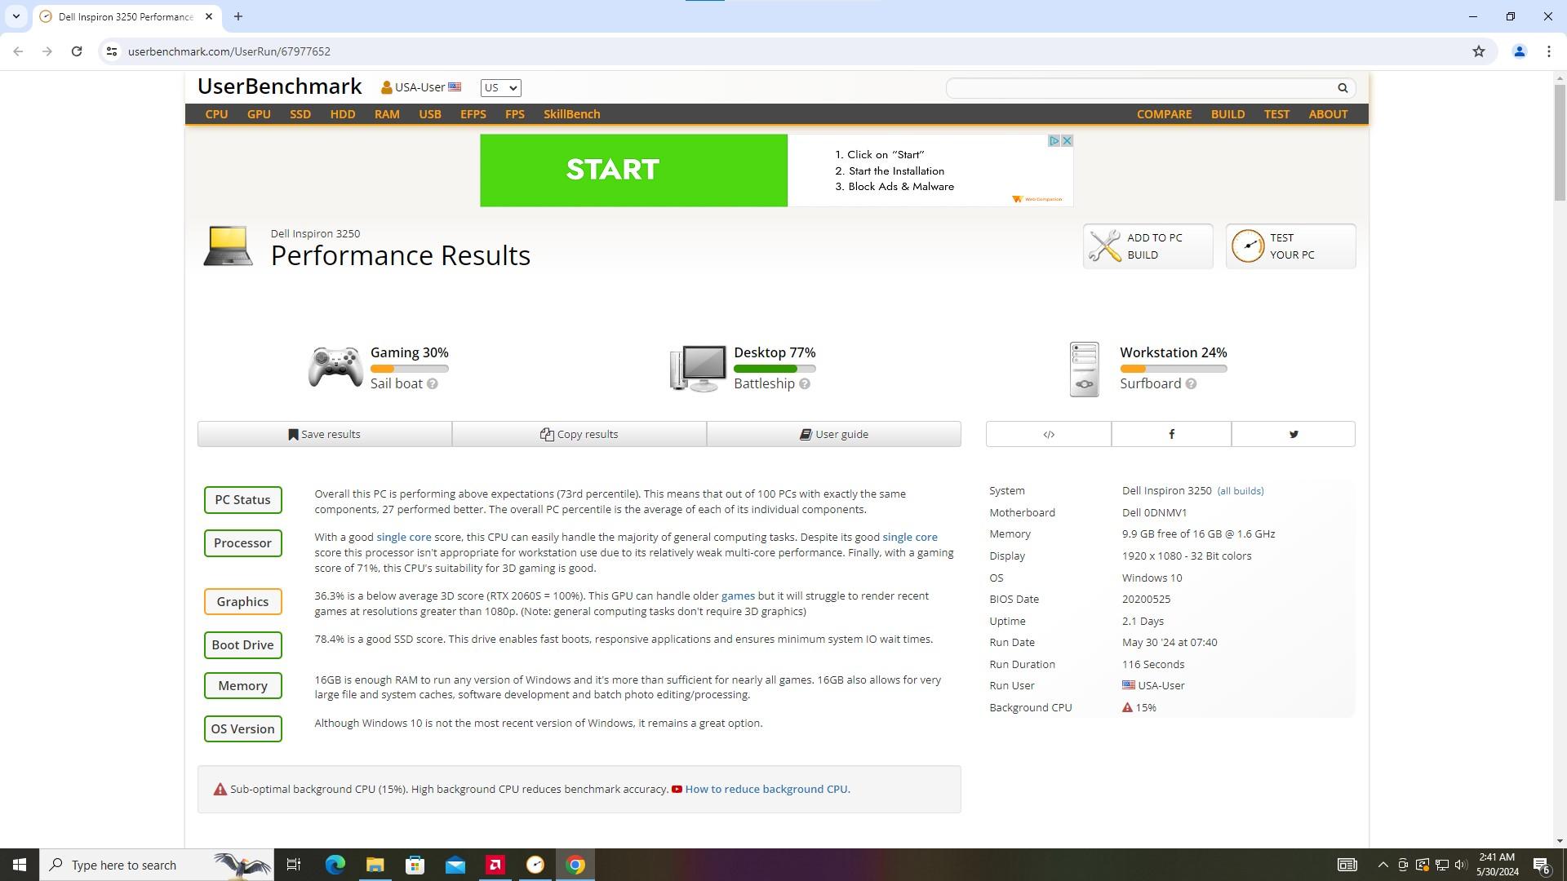Open the User guide button
Screen dimensions: 1567x881
(x=834, y=434)
